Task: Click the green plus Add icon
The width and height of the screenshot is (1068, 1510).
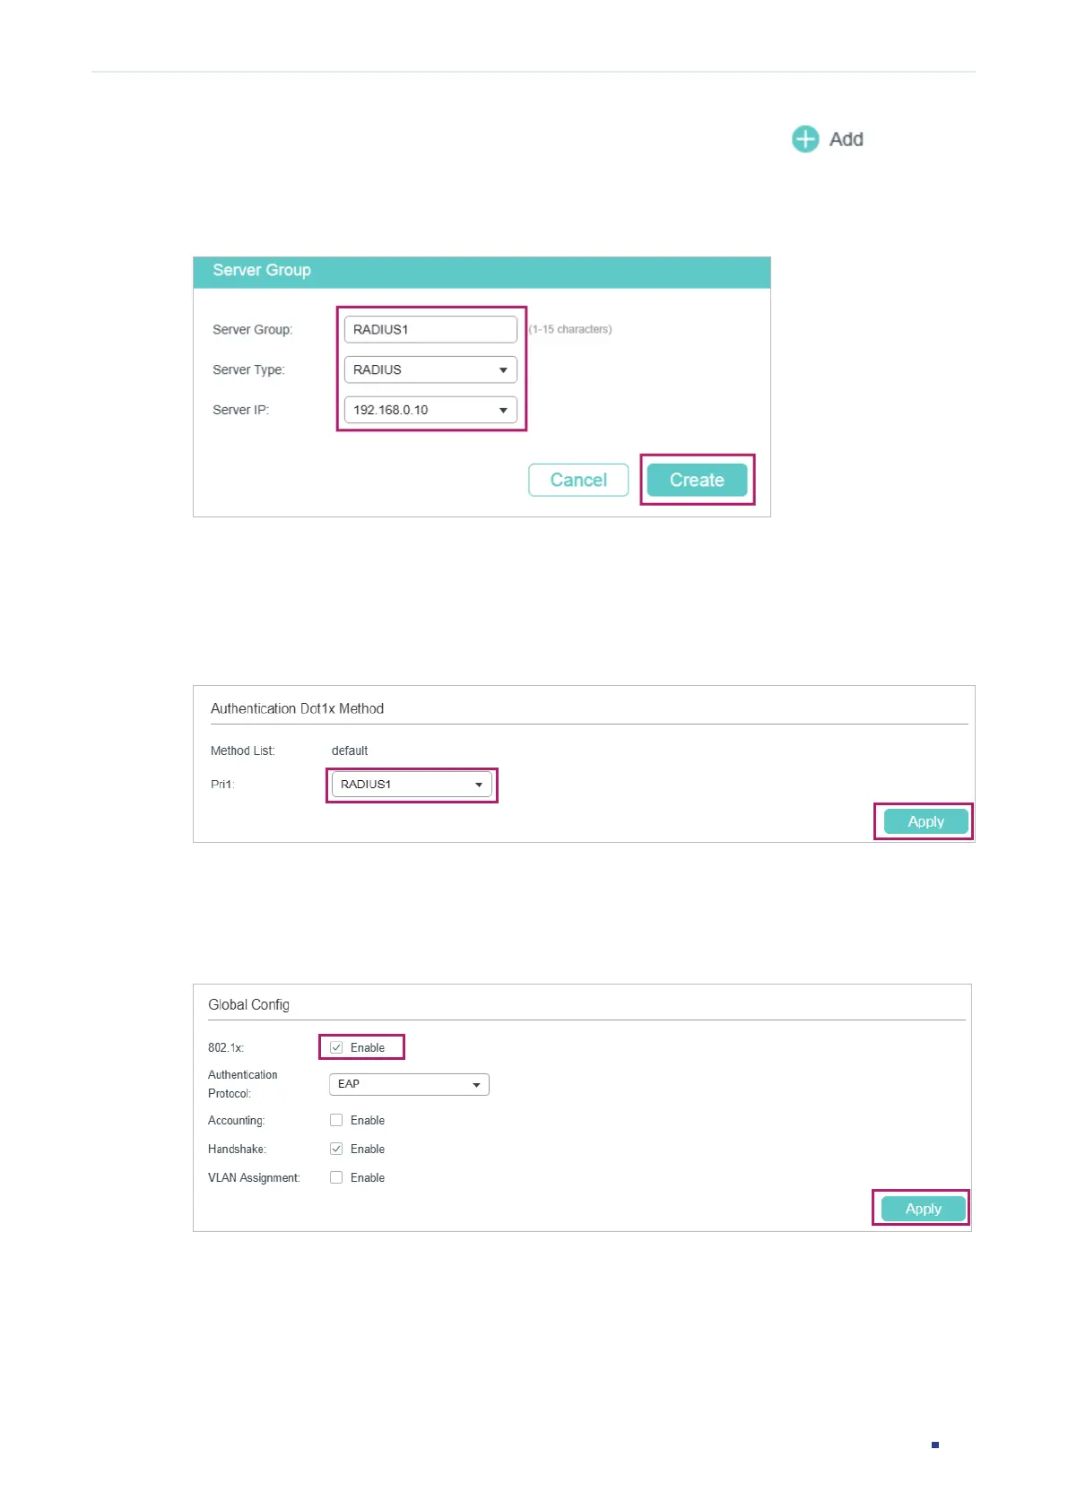Action: point(804,140)
